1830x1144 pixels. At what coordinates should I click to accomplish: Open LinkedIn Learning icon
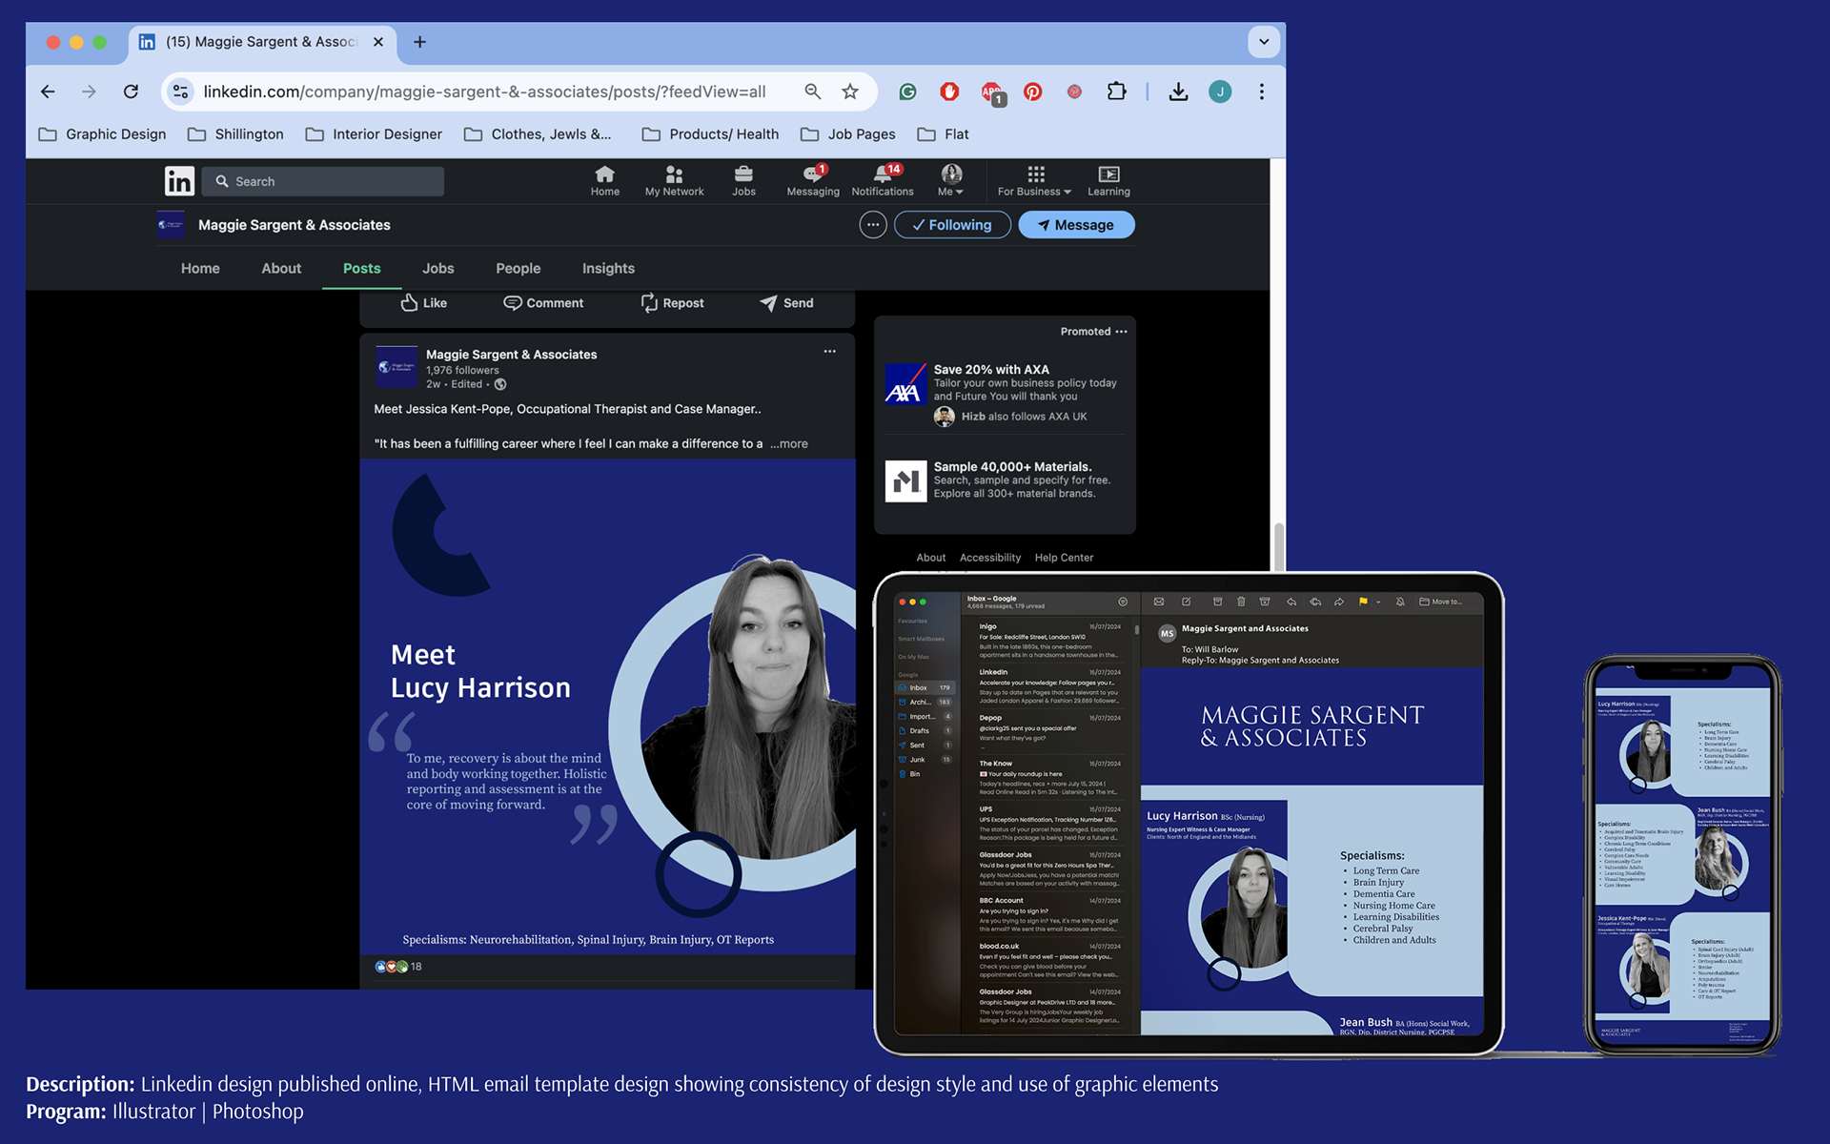pos(1108,180)
